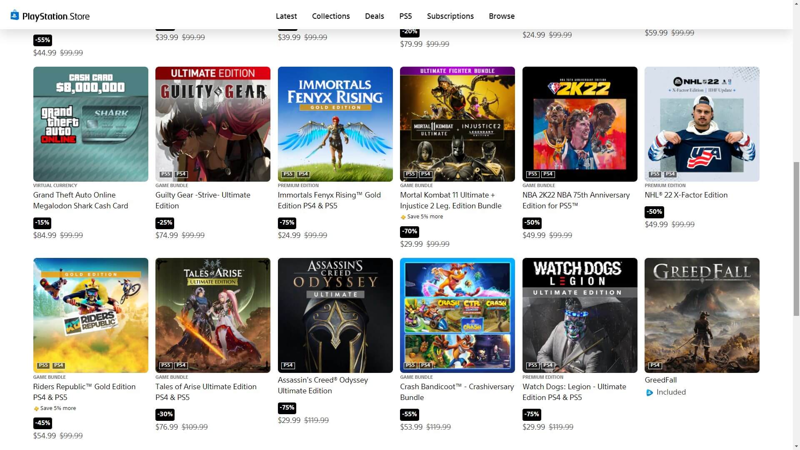Open the Latest menu item
This screenshot has width=800, height=450.
coord(286,16)
